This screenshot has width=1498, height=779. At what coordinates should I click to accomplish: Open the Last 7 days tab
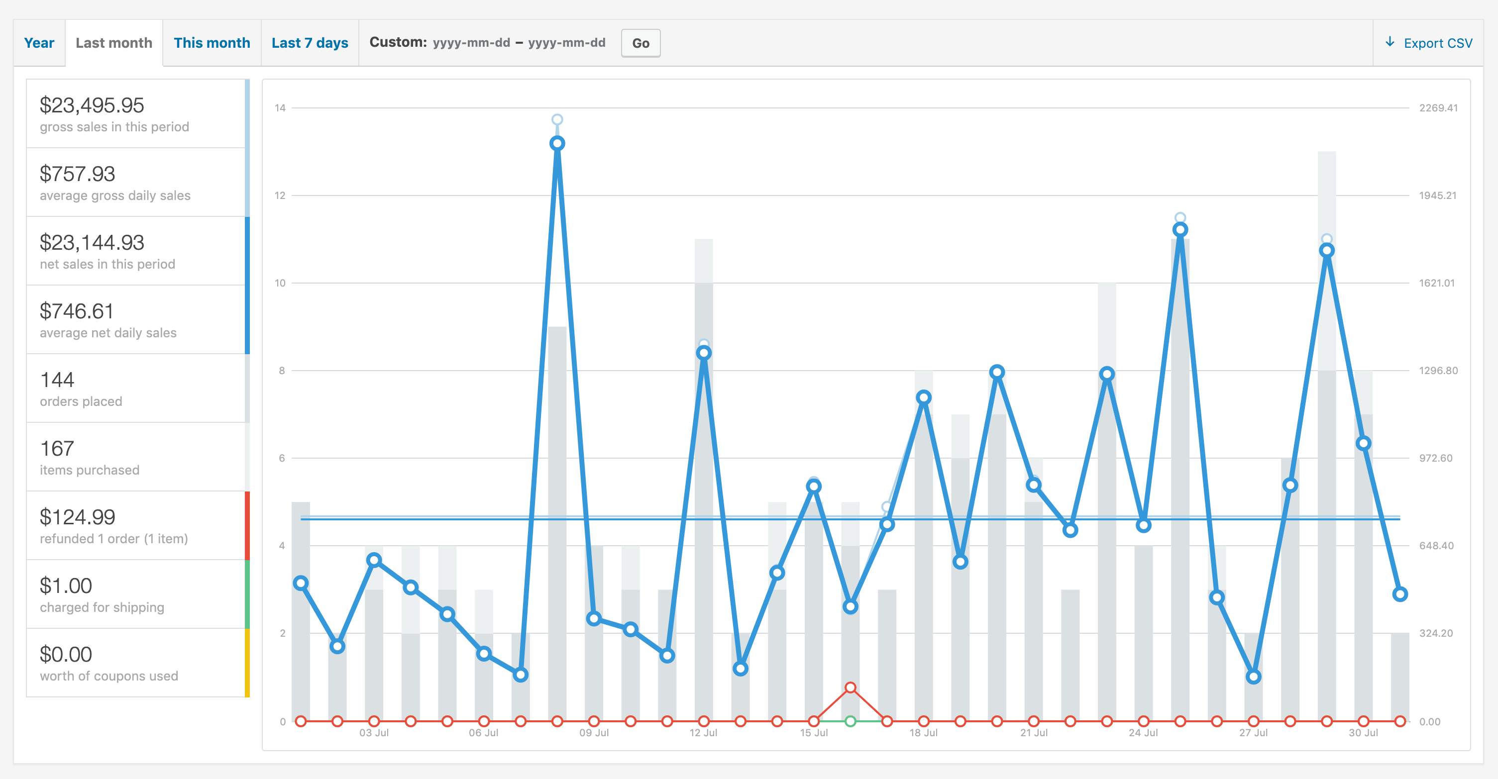point(310,43)
